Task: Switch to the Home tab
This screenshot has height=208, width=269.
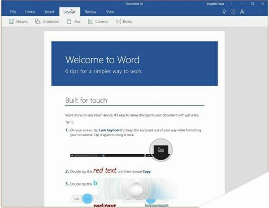Action: 30,12
